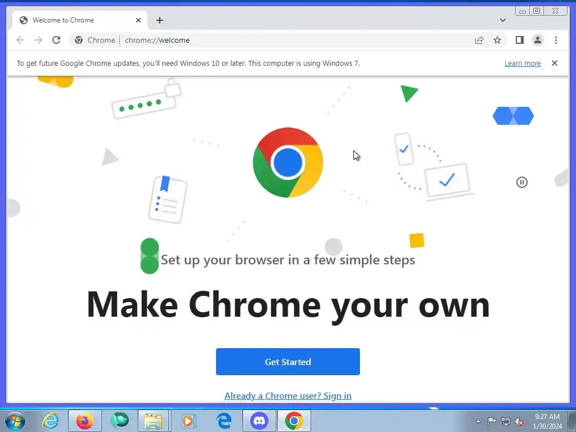Open Action Center flag icon in tray
576x432 pixels.
tap(492, 421)
